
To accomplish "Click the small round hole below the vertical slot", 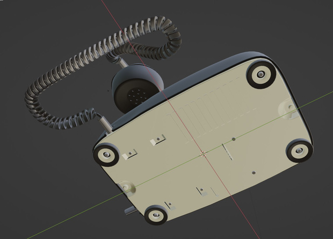I will [x=254, y=173].
